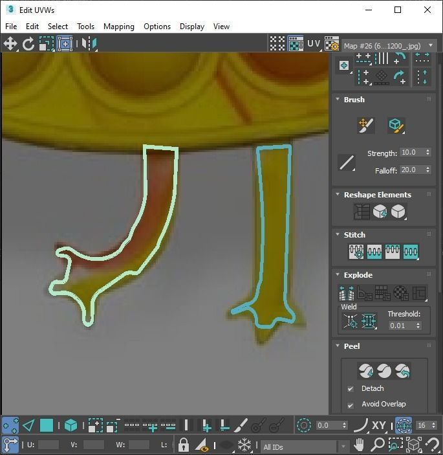Image resolution: width=443 pixels, height=455 pixels.
Task: Open the brush falloff line-type flyout
Action: click(x=347, y=162)
